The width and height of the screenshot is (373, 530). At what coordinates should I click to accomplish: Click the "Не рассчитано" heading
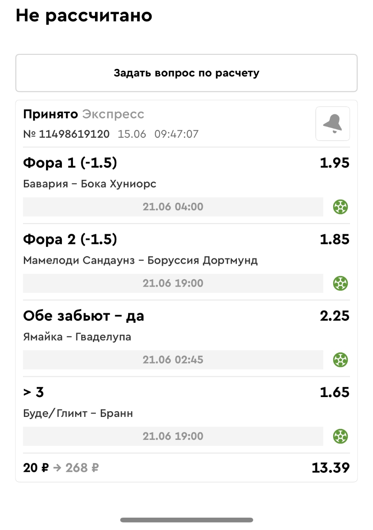coord(84,16)
